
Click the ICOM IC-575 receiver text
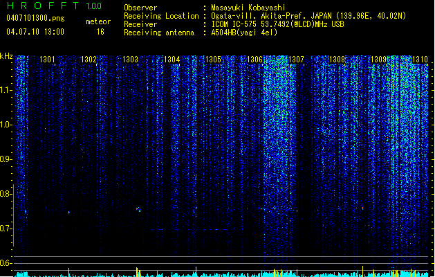coord(278,24)
